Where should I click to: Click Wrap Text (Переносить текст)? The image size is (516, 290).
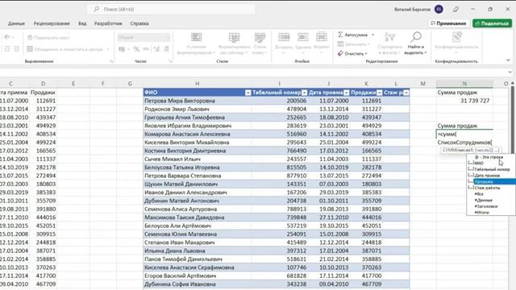48,38
